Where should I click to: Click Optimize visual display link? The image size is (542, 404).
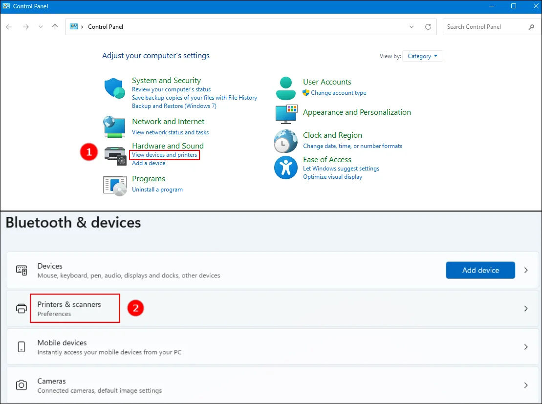coord(332,177)
